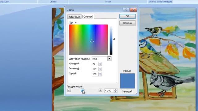Viewport: 198px width, 111px height.
Task: Click the brightness slider black arrow marker
Action: coord(114,39)
